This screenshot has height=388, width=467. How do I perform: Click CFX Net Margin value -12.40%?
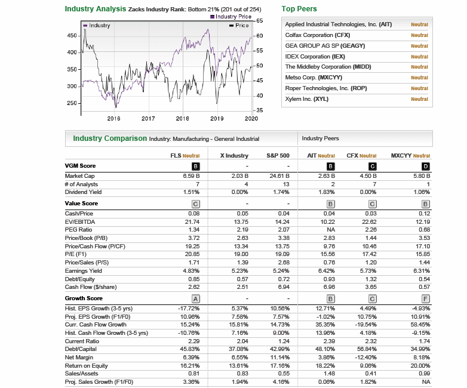[x=365, y=357]
